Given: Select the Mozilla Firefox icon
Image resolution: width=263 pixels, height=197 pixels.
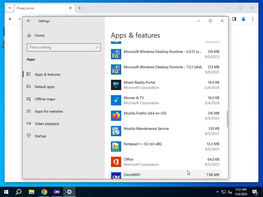Looking at the screenshot, I should click(x=116, y=116).
